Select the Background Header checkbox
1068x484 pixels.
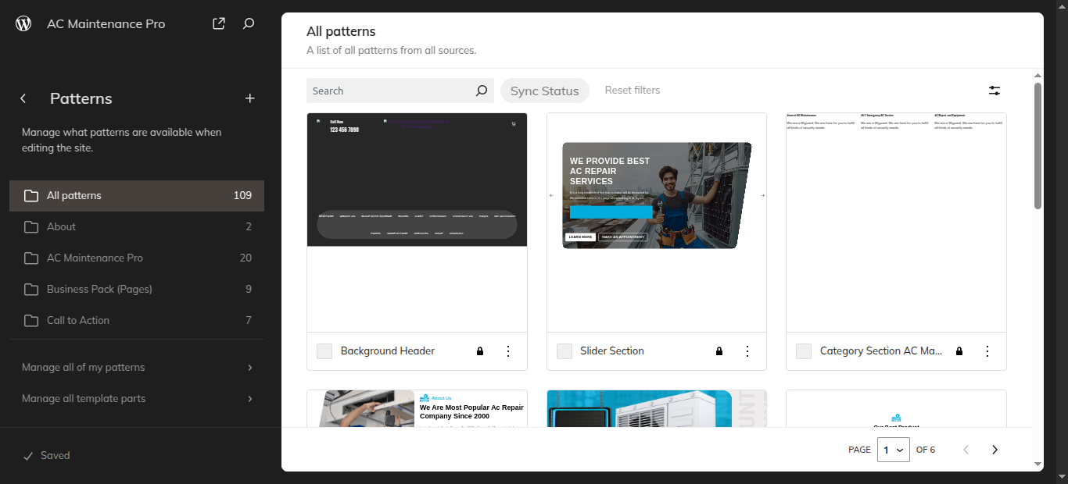(x=324, y=351)
